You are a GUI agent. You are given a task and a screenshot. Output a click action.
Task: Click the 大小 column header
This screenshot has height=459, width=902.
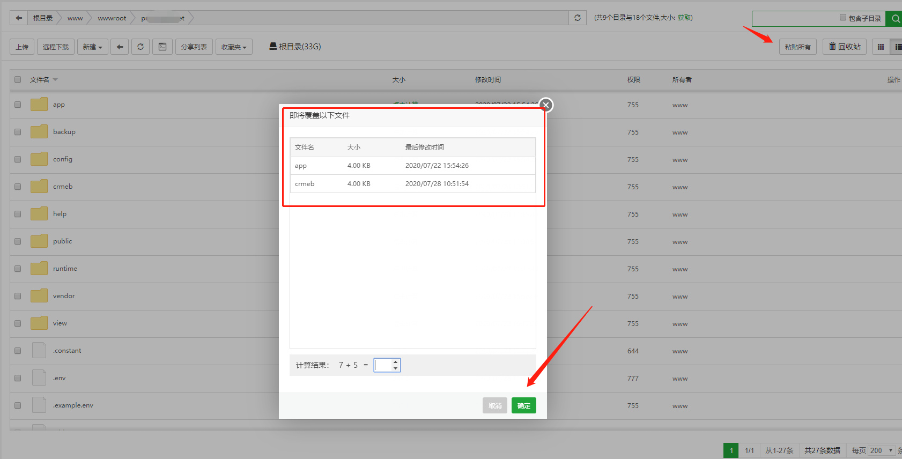click(399, 79)
